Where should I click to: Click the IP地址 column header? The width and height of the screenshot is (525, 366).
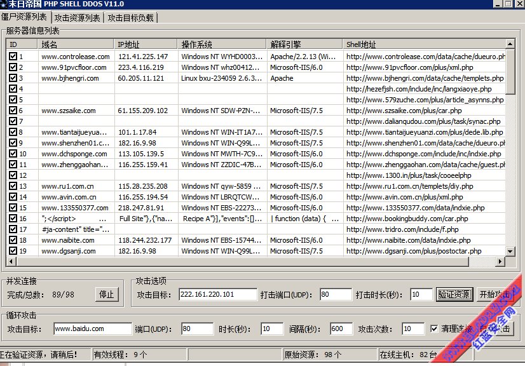146,44
